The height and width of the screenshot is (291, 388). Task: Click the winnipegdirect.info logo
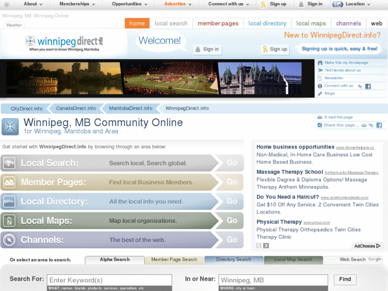[x=64, y=43]
